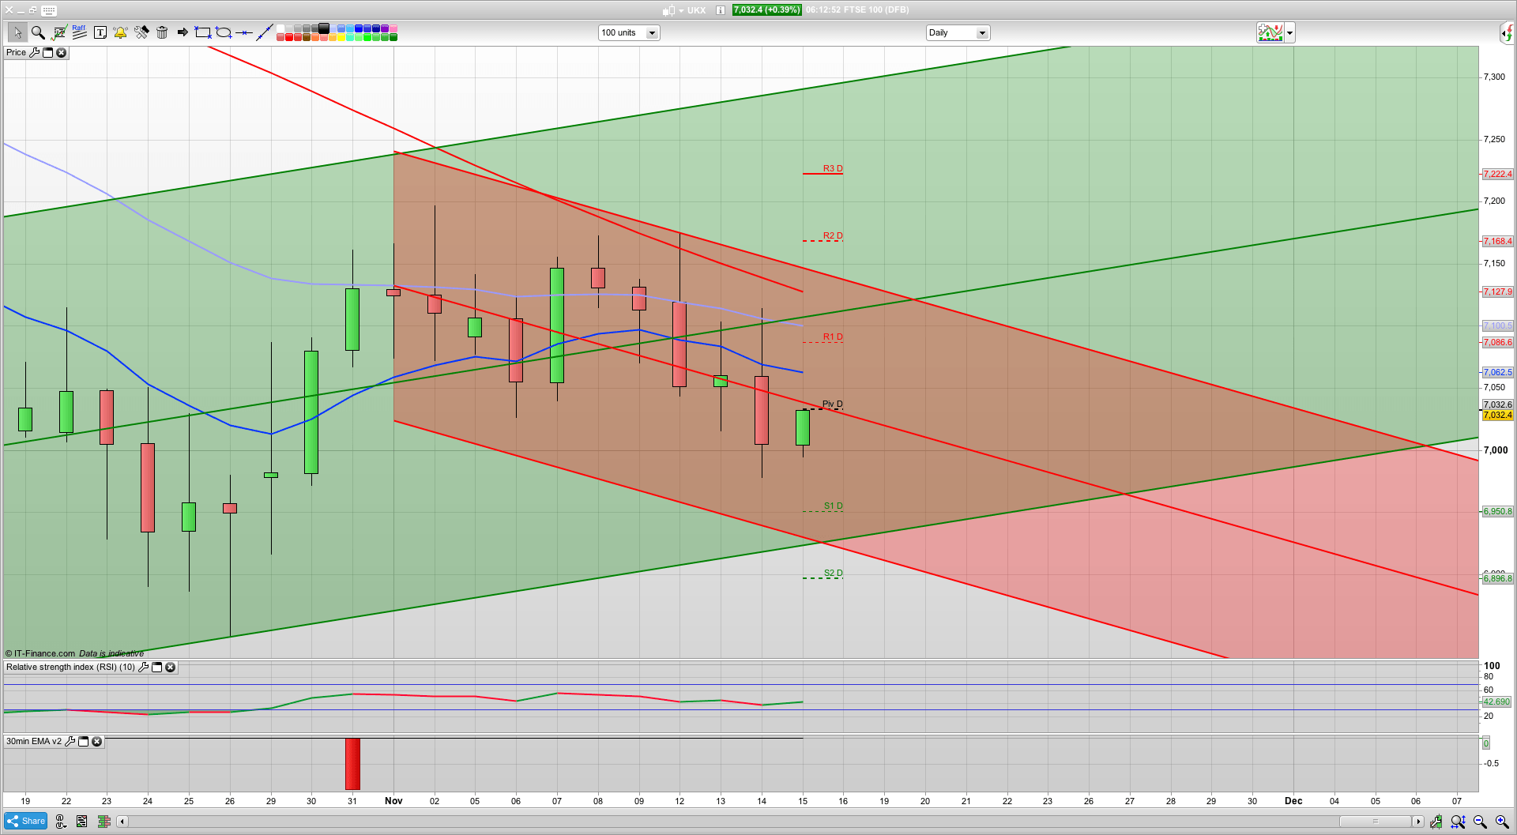1517x835 pixels.
Task: Select the ellipse drawing tool
Action: click(224, 32)
